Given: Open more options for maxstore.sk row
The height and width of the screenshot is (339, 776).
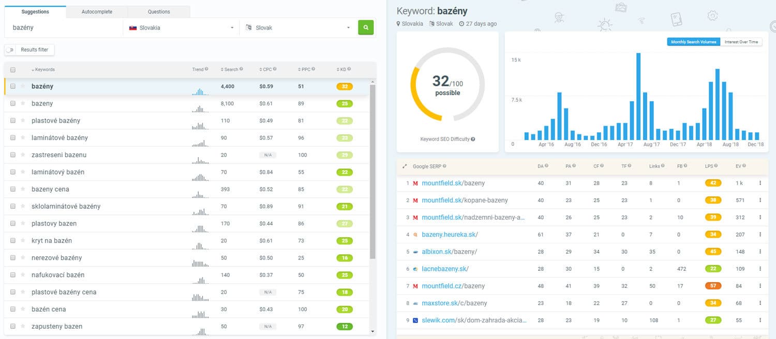Looking at the screenshot, I should 760,303.
